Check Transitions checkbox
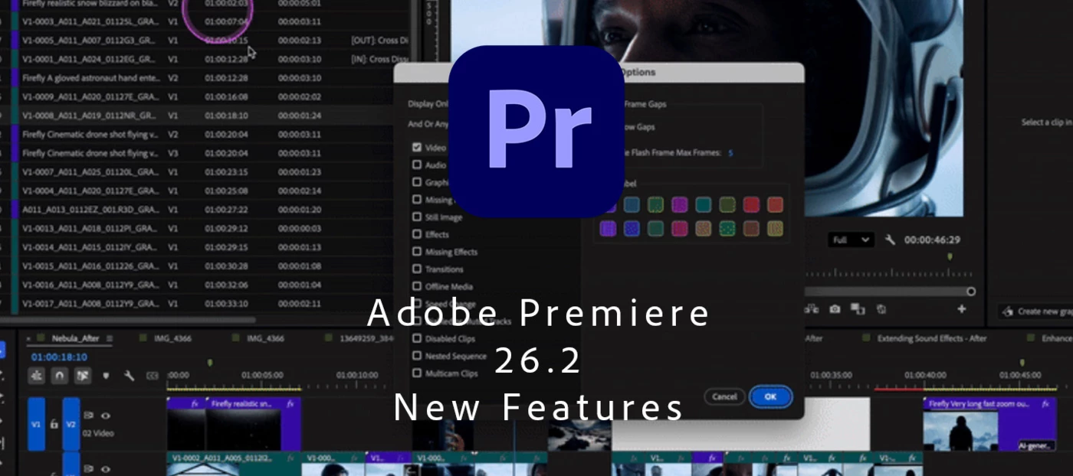Screen dimensions: 1073x476 click(x=417, y=269)
